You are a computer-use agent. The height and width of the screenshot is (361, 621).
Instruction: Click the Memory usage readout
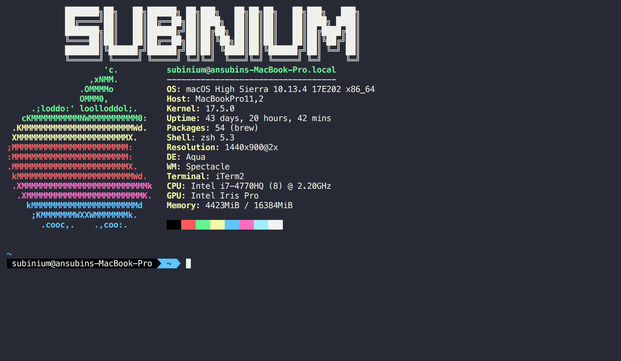229,205
